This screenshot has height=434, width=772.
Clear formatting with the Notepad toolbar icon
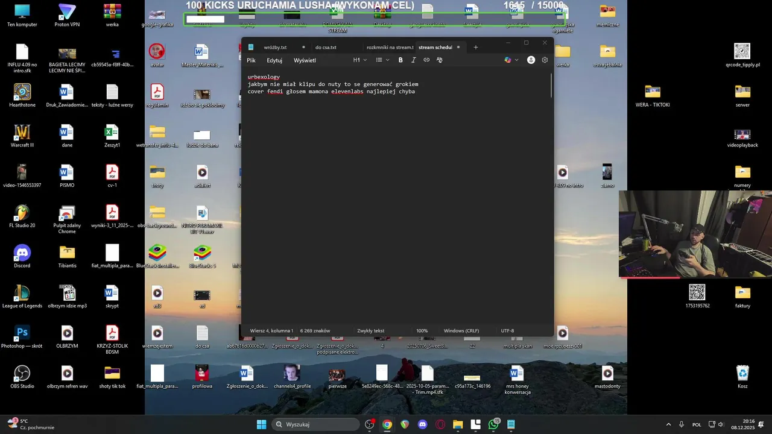[x=439, y=60]
